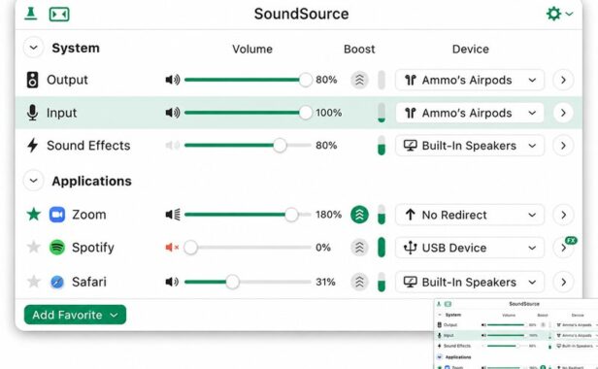
Task: Enable Boost for Spotify
Action: (359, 248)
